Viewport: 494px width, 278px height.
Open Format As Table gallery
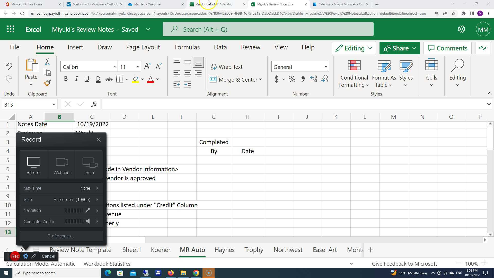tap(384, 73)
